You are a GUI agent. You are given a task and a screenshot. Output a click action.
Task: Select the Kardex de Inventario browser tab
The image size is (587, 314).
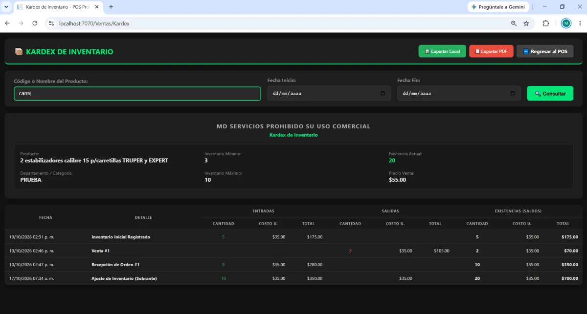point(58,7)
